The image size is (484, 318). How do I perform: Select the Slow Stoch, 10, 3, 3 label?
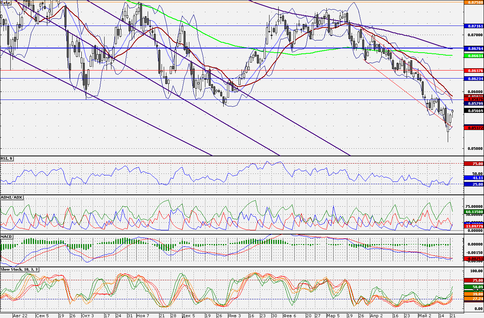click(19, 269)
